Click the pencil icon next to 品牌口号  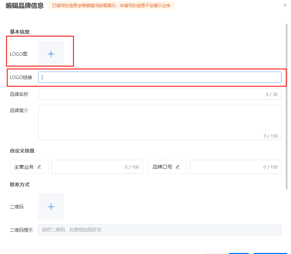(x=178, y=167)
